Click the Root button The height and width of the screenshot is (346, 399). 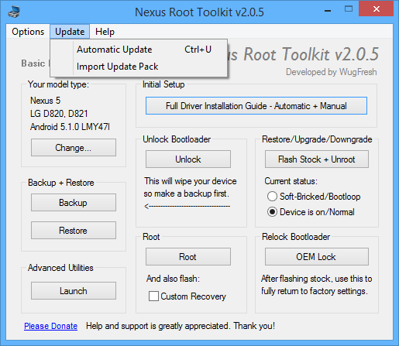[x=188, y=257]
